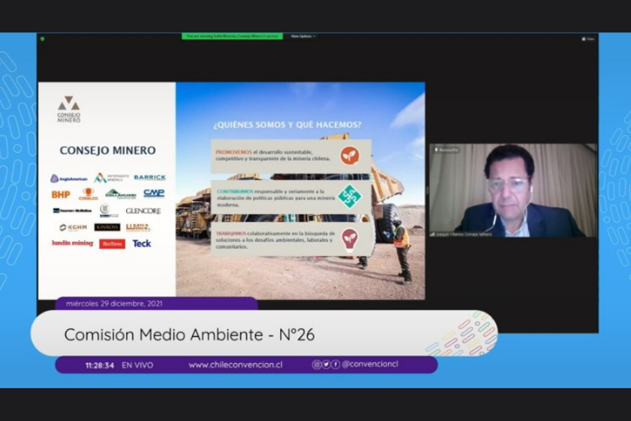The image size is (631, 421).
Task: Click the Barrick logo
Action: 150,178
